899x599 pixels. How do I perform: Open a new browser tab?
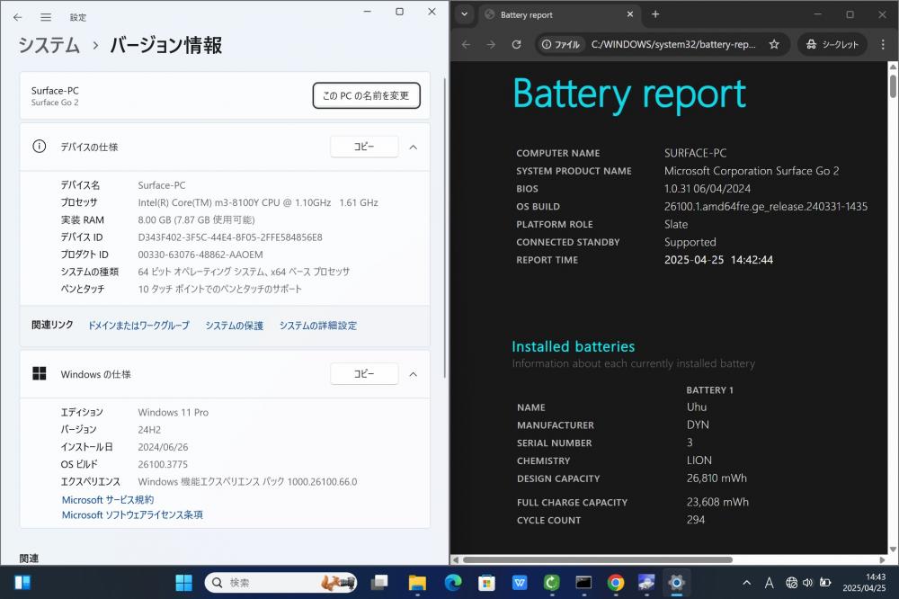click(655, 14)
